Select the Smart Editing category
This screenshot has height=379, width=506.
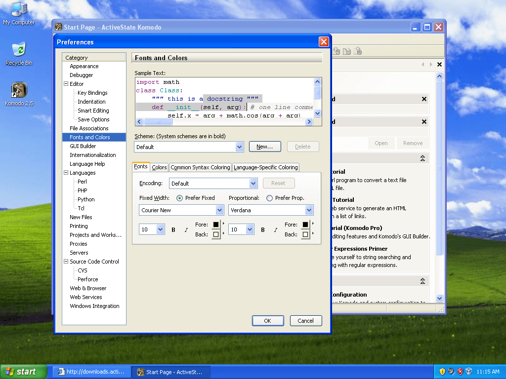(x=93, y=111)
